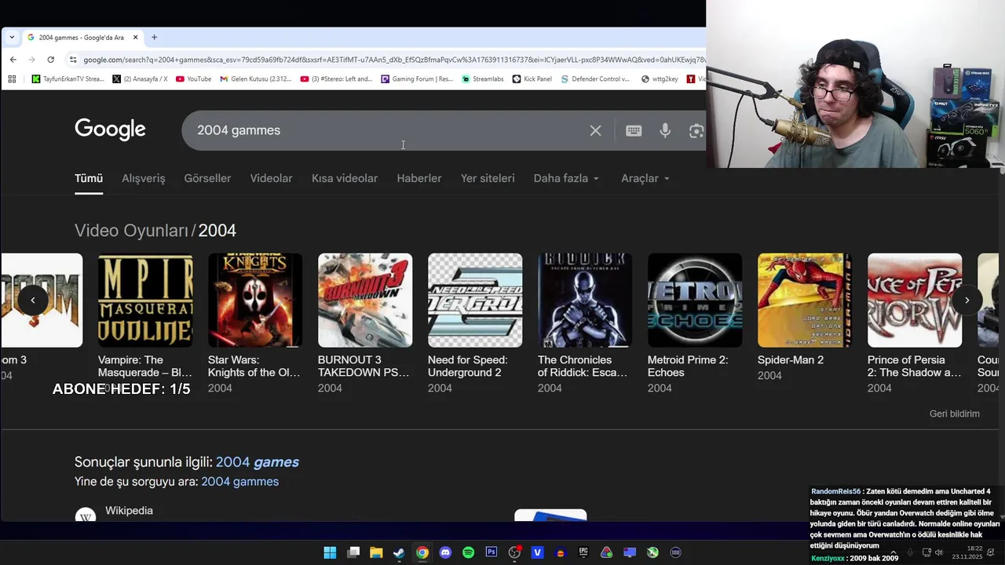Open Photoshop from the taskbar

coord(492,552)
